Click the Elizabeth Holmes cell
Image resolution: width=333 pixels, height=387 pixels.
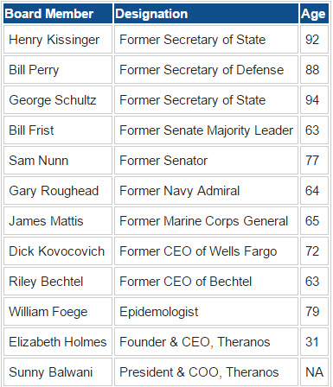click(x=58, y=342)
